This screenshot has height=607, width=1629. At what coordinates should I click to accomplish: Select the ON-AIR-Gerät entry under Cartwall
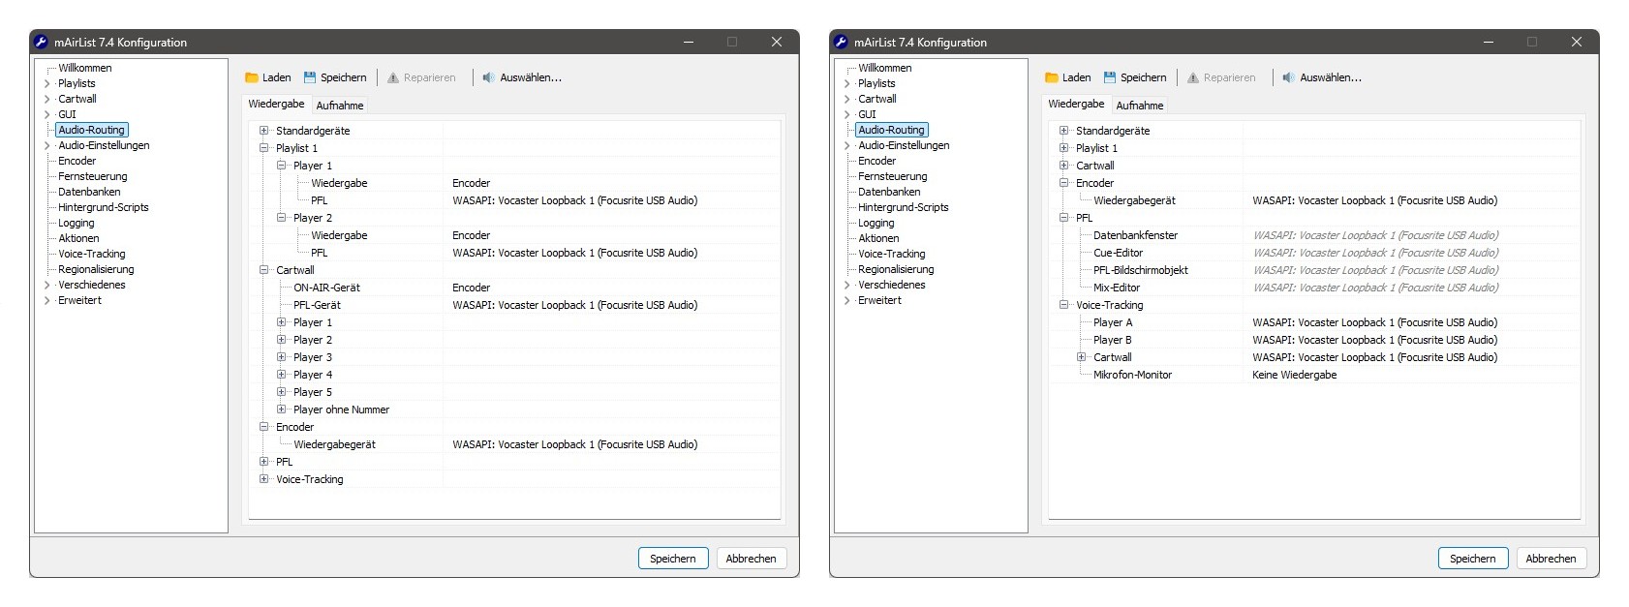coord(326,288)
